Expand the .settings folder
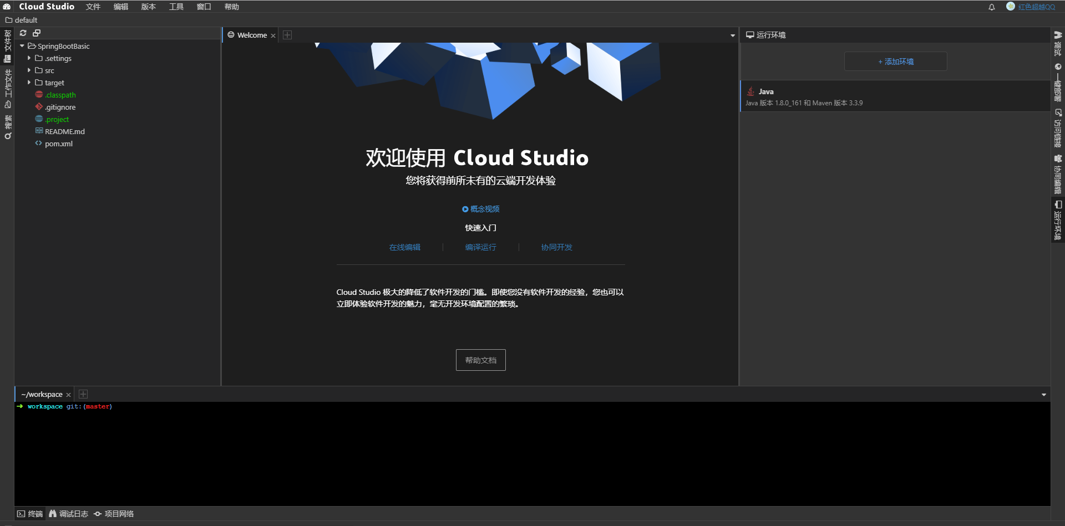The width and height of the screenshot is (1065, 526). (29, 58)
